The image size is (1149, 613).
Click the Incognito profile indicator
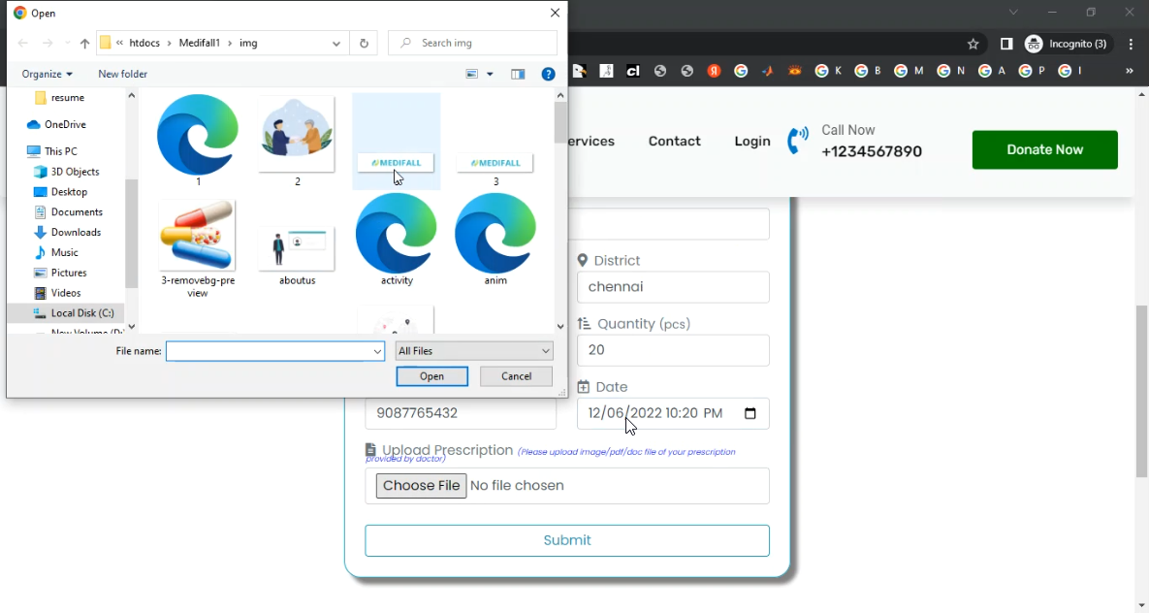coord(1066,44)
